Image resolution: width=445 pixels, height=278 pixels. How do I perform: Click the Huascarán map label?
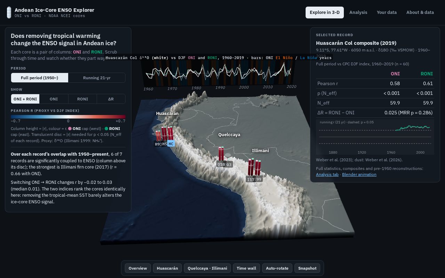[x=167, y=114]
